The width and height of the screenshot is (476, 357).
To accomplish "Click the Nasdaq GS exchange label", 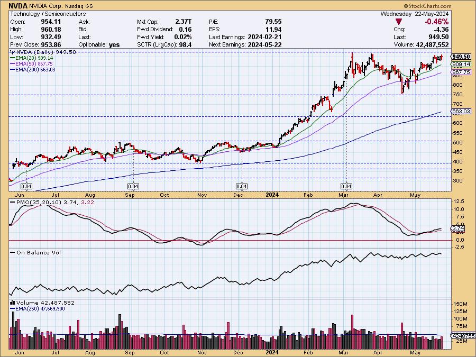I will 79,6.
